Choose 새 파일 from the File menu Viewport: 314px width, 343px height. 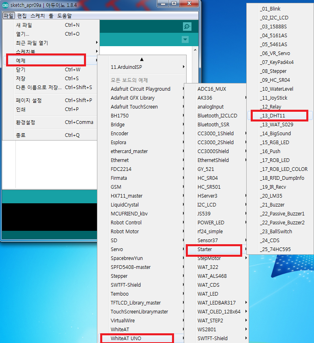coord(50,25)
